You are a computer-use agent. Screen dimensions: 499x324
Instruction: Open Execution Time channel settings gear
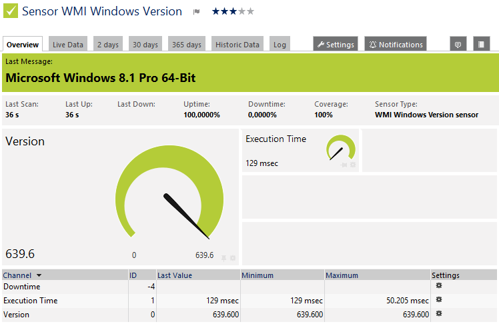pyautogui.click(x=439, y=299)
